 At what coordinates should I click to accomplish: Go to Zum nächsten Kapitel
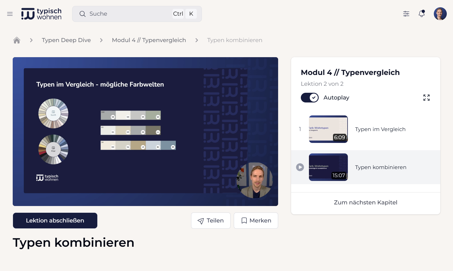click(365, 203)
